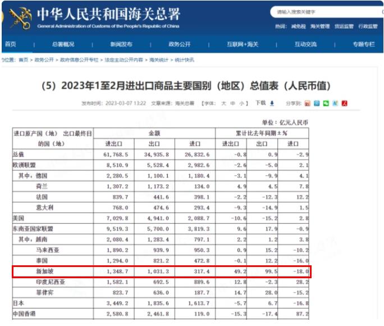This screenshot has height=326, width=384.
Task: Click Singapore's export growth 99.5
Action: click(x=271, y=271)
